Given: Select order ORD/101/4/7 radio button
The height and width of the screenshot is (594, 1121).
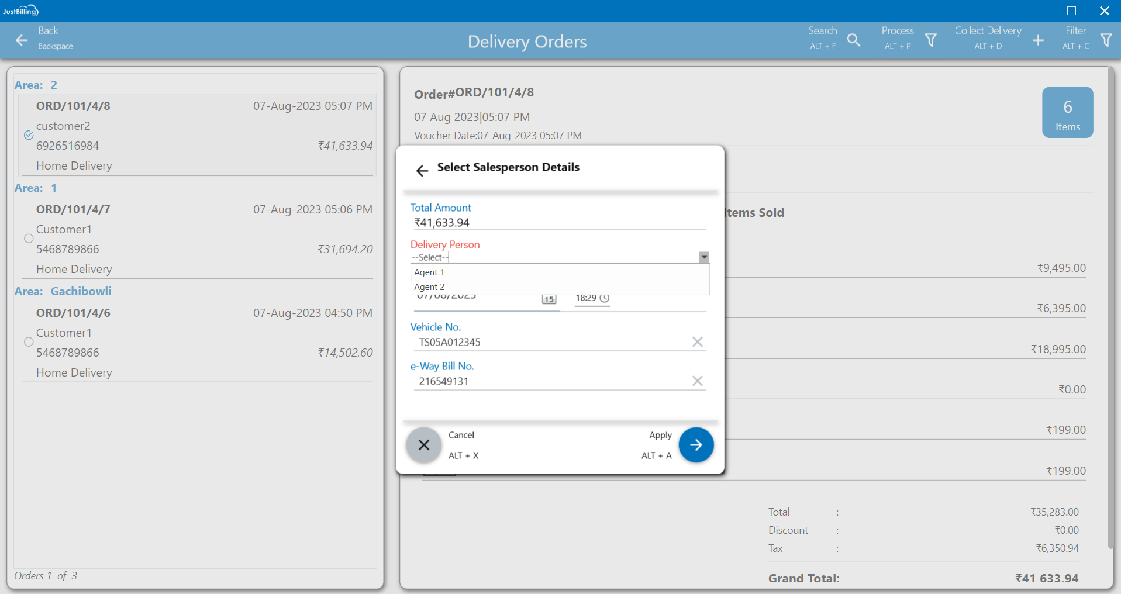Looking at the screenshot, I should 29,239.
